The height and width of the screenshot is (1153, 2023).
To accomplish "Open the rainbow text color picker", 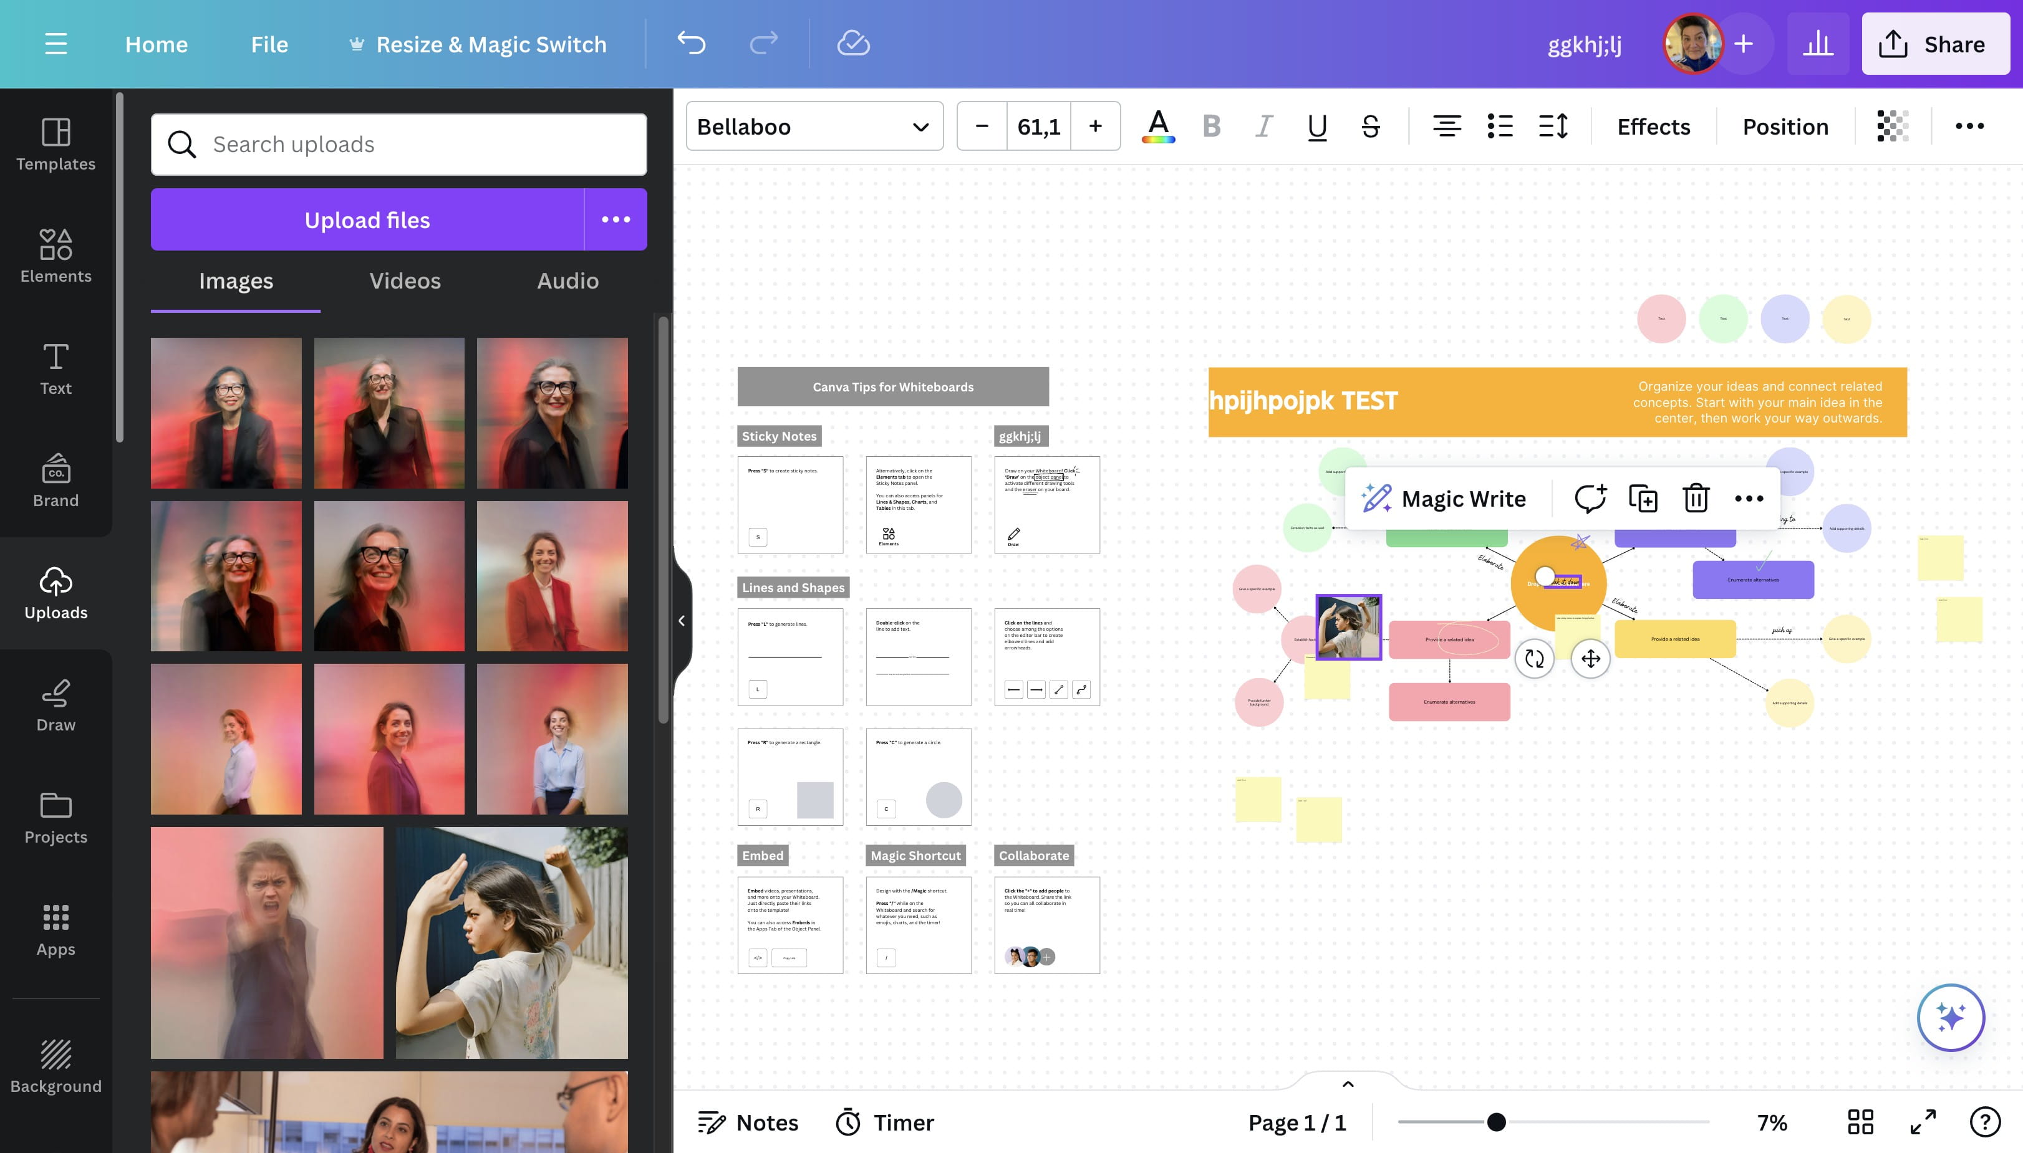I will coord(1157,126).
